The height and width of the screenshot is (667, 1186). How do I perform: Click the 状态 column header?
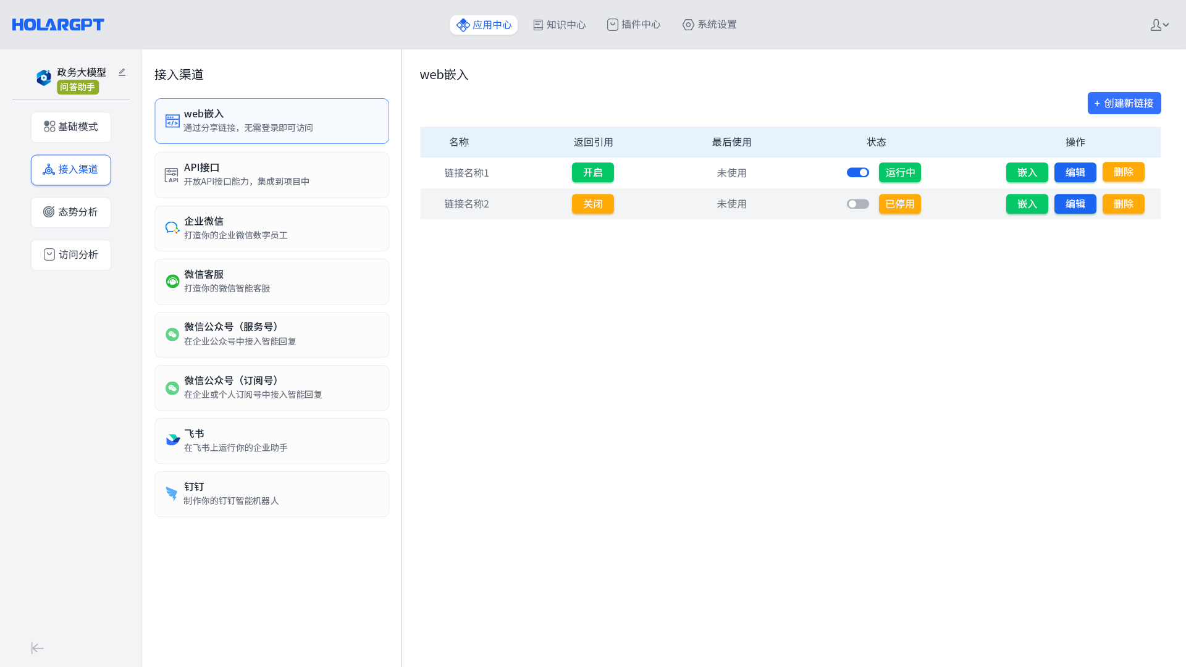[x=877, y=142]
